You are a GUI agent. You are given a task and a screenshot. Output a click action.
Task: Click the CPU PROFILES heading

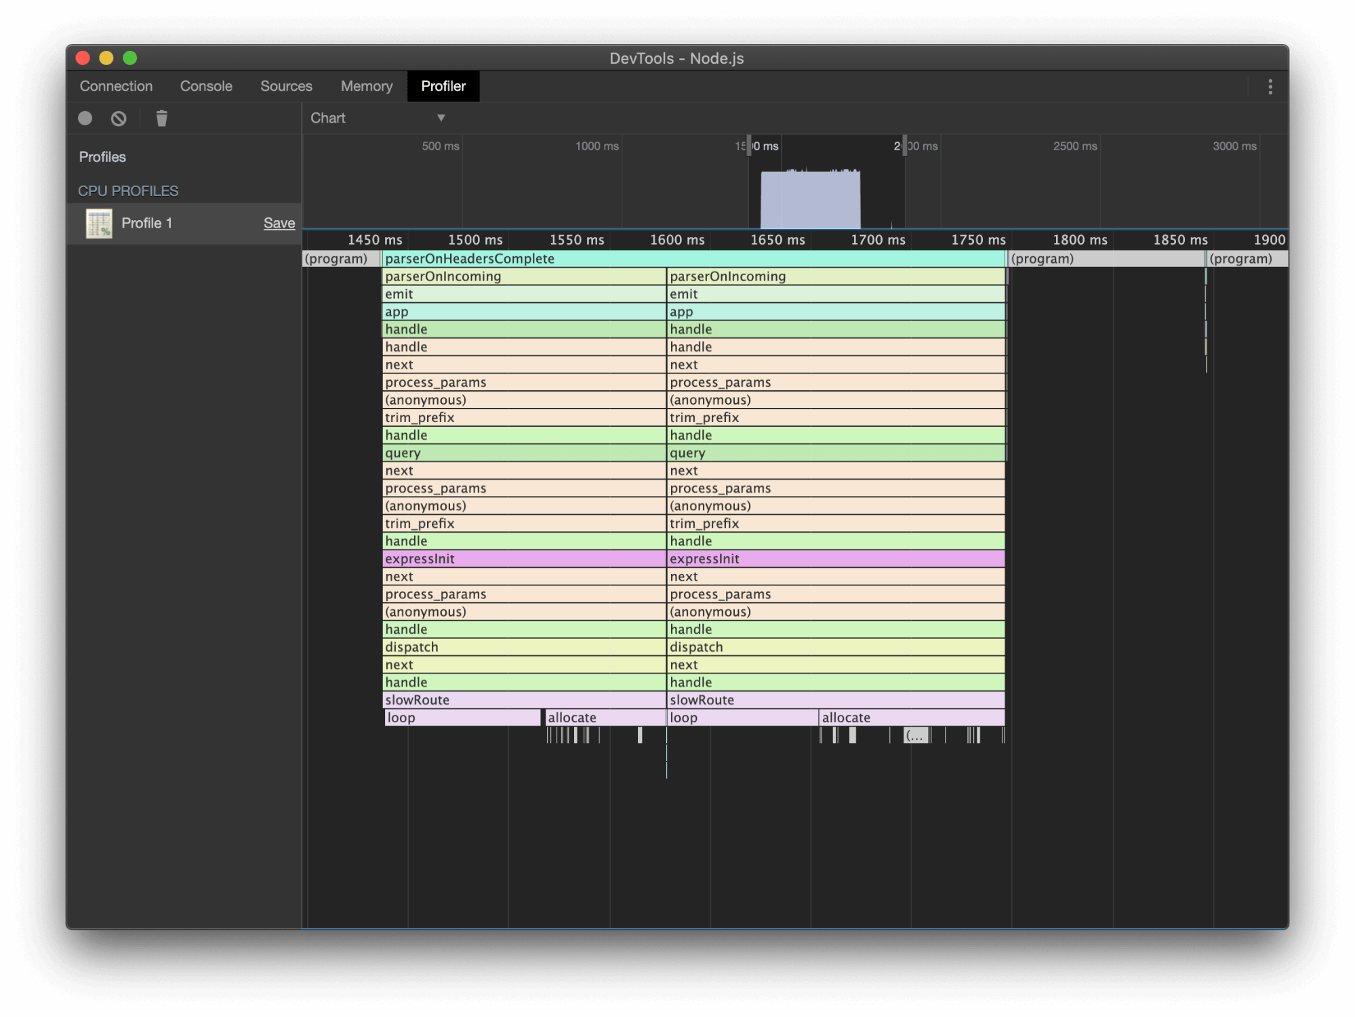tap(128, 191)
